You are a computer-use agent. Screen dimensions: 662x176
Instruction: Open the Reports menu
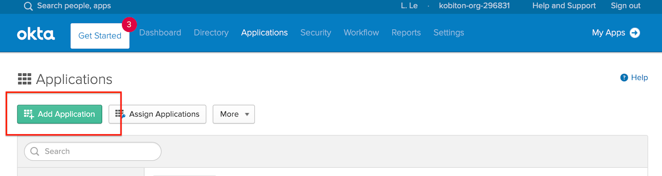tap(406, 33)
